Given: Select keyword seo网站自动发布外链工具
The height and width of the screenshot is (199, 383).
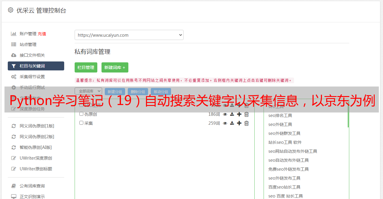Looking at the screenshot, I should coord(293,151).
